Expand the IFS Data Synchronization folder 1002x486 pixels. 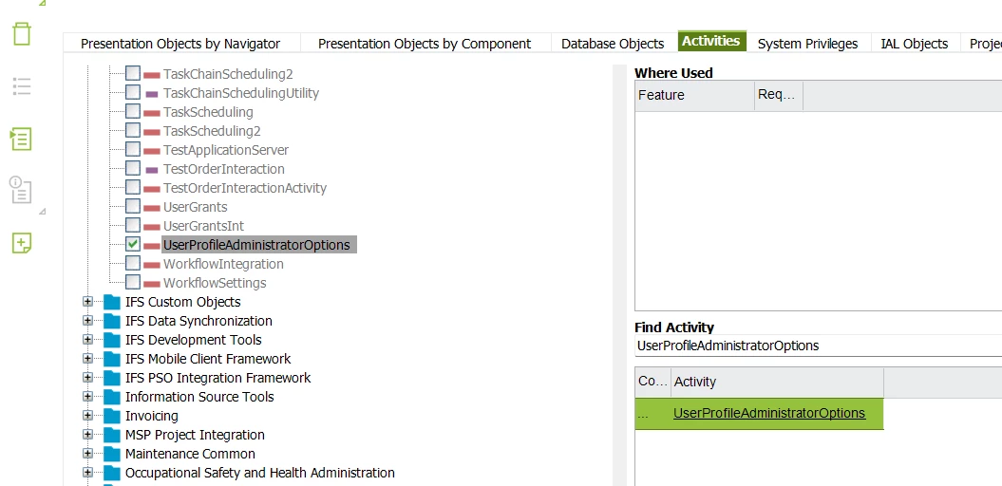click(x=88, y=321)
